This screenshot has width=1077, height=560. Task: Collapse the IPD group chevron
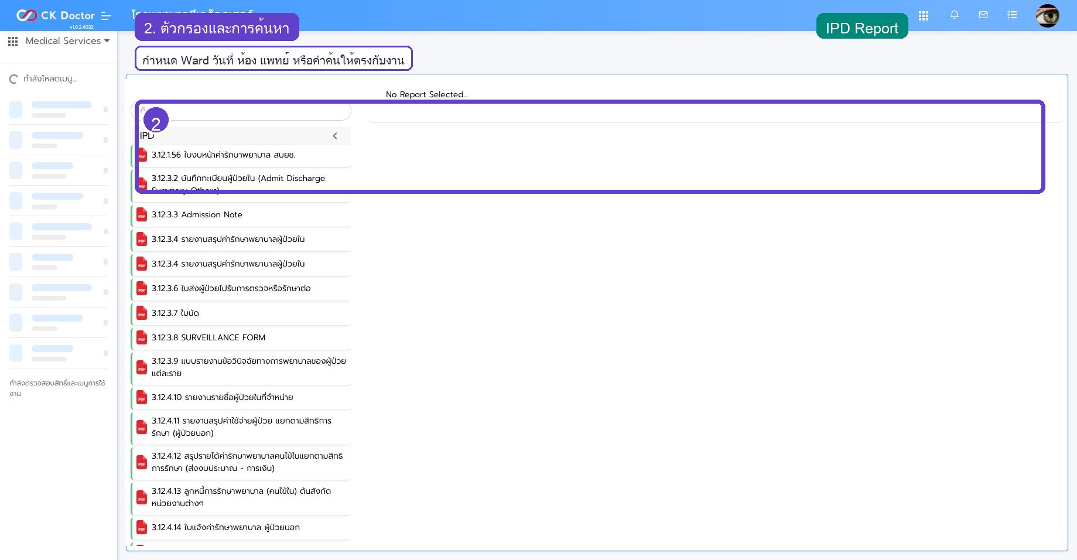335,136
